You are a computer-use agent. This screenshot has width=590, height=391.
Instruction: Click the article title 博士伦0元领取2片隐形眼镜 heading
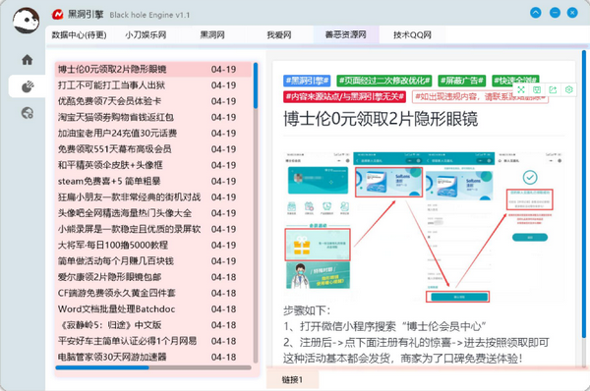pyautogui.click(x=381, y=119)
